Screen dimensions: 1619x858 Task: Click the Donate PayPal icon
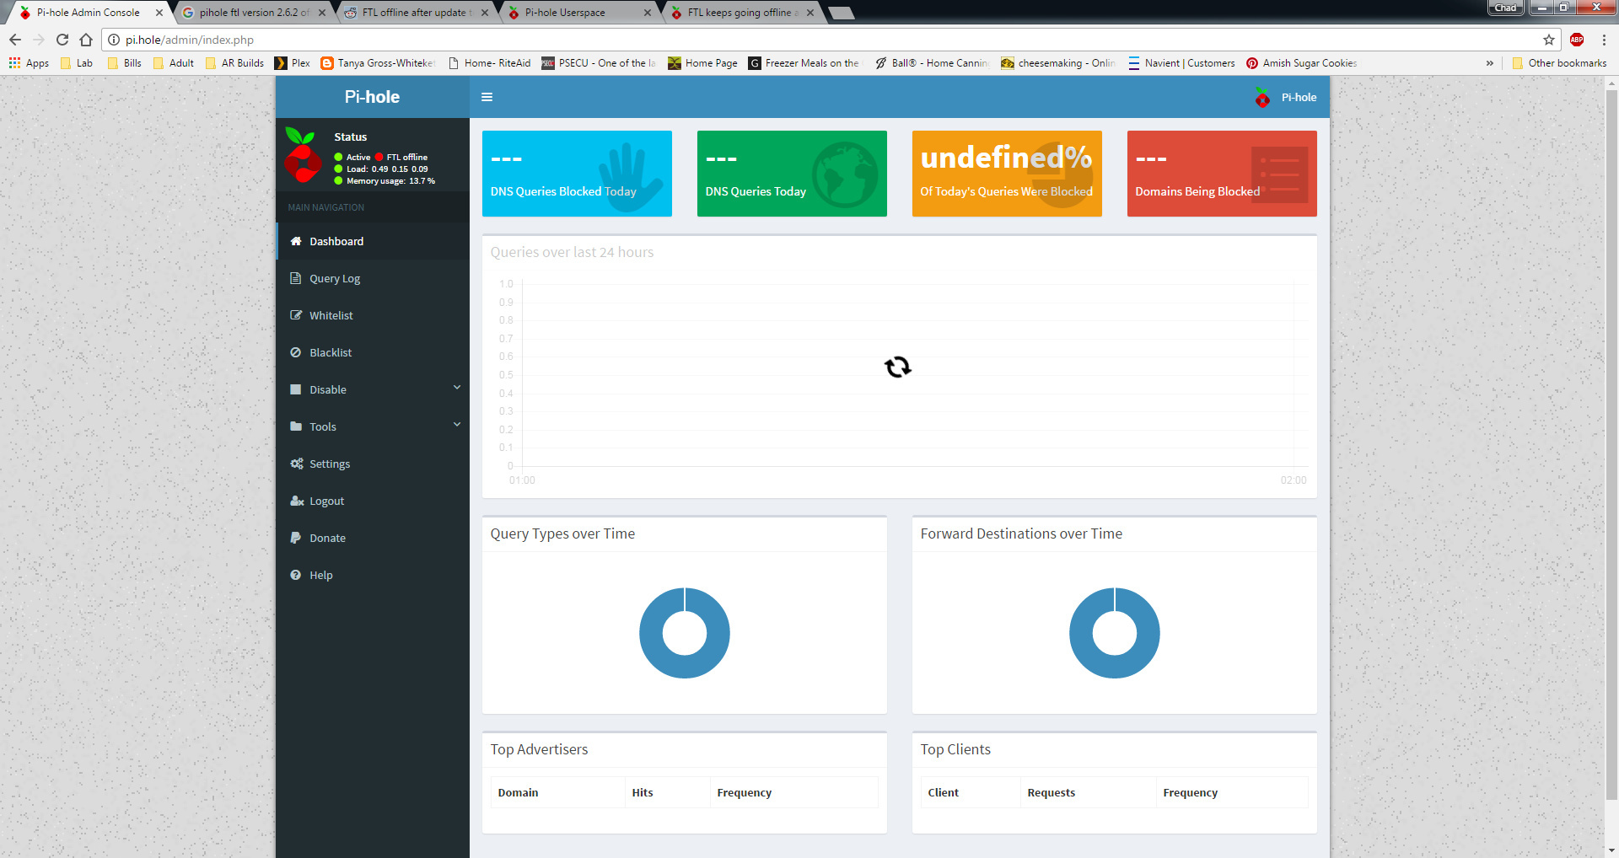coord(296,538)
